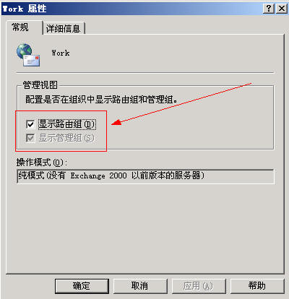Click the red arrow head annotation
The image size is (289, 299).
[116, 123]
